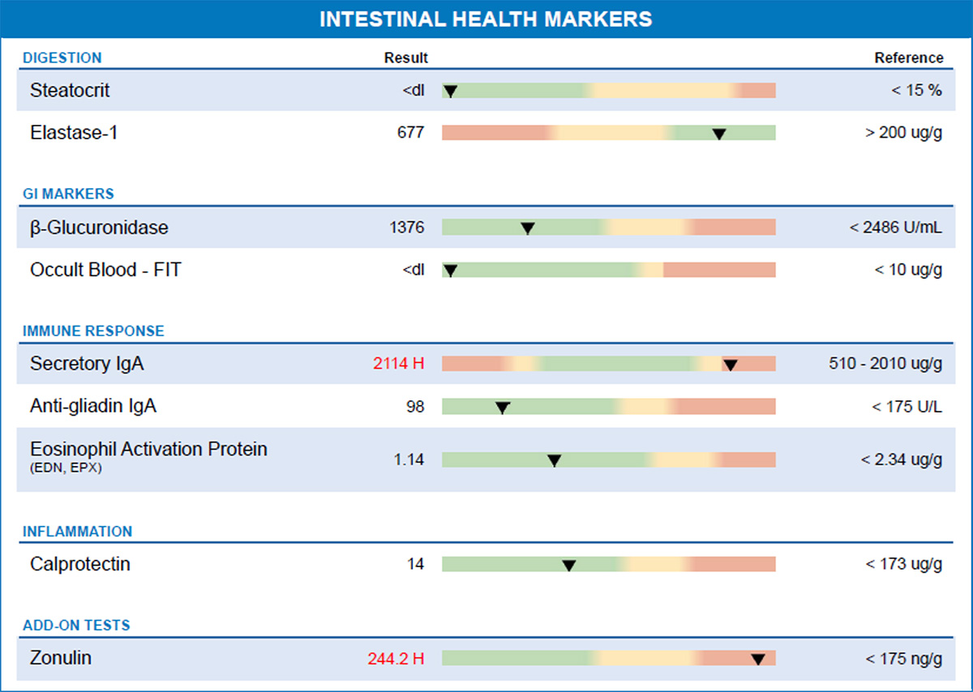Click the Elastase-1 reference value > 200 ug/g
The width and height of the screenshot is (973, 692).
pos(903,133)
